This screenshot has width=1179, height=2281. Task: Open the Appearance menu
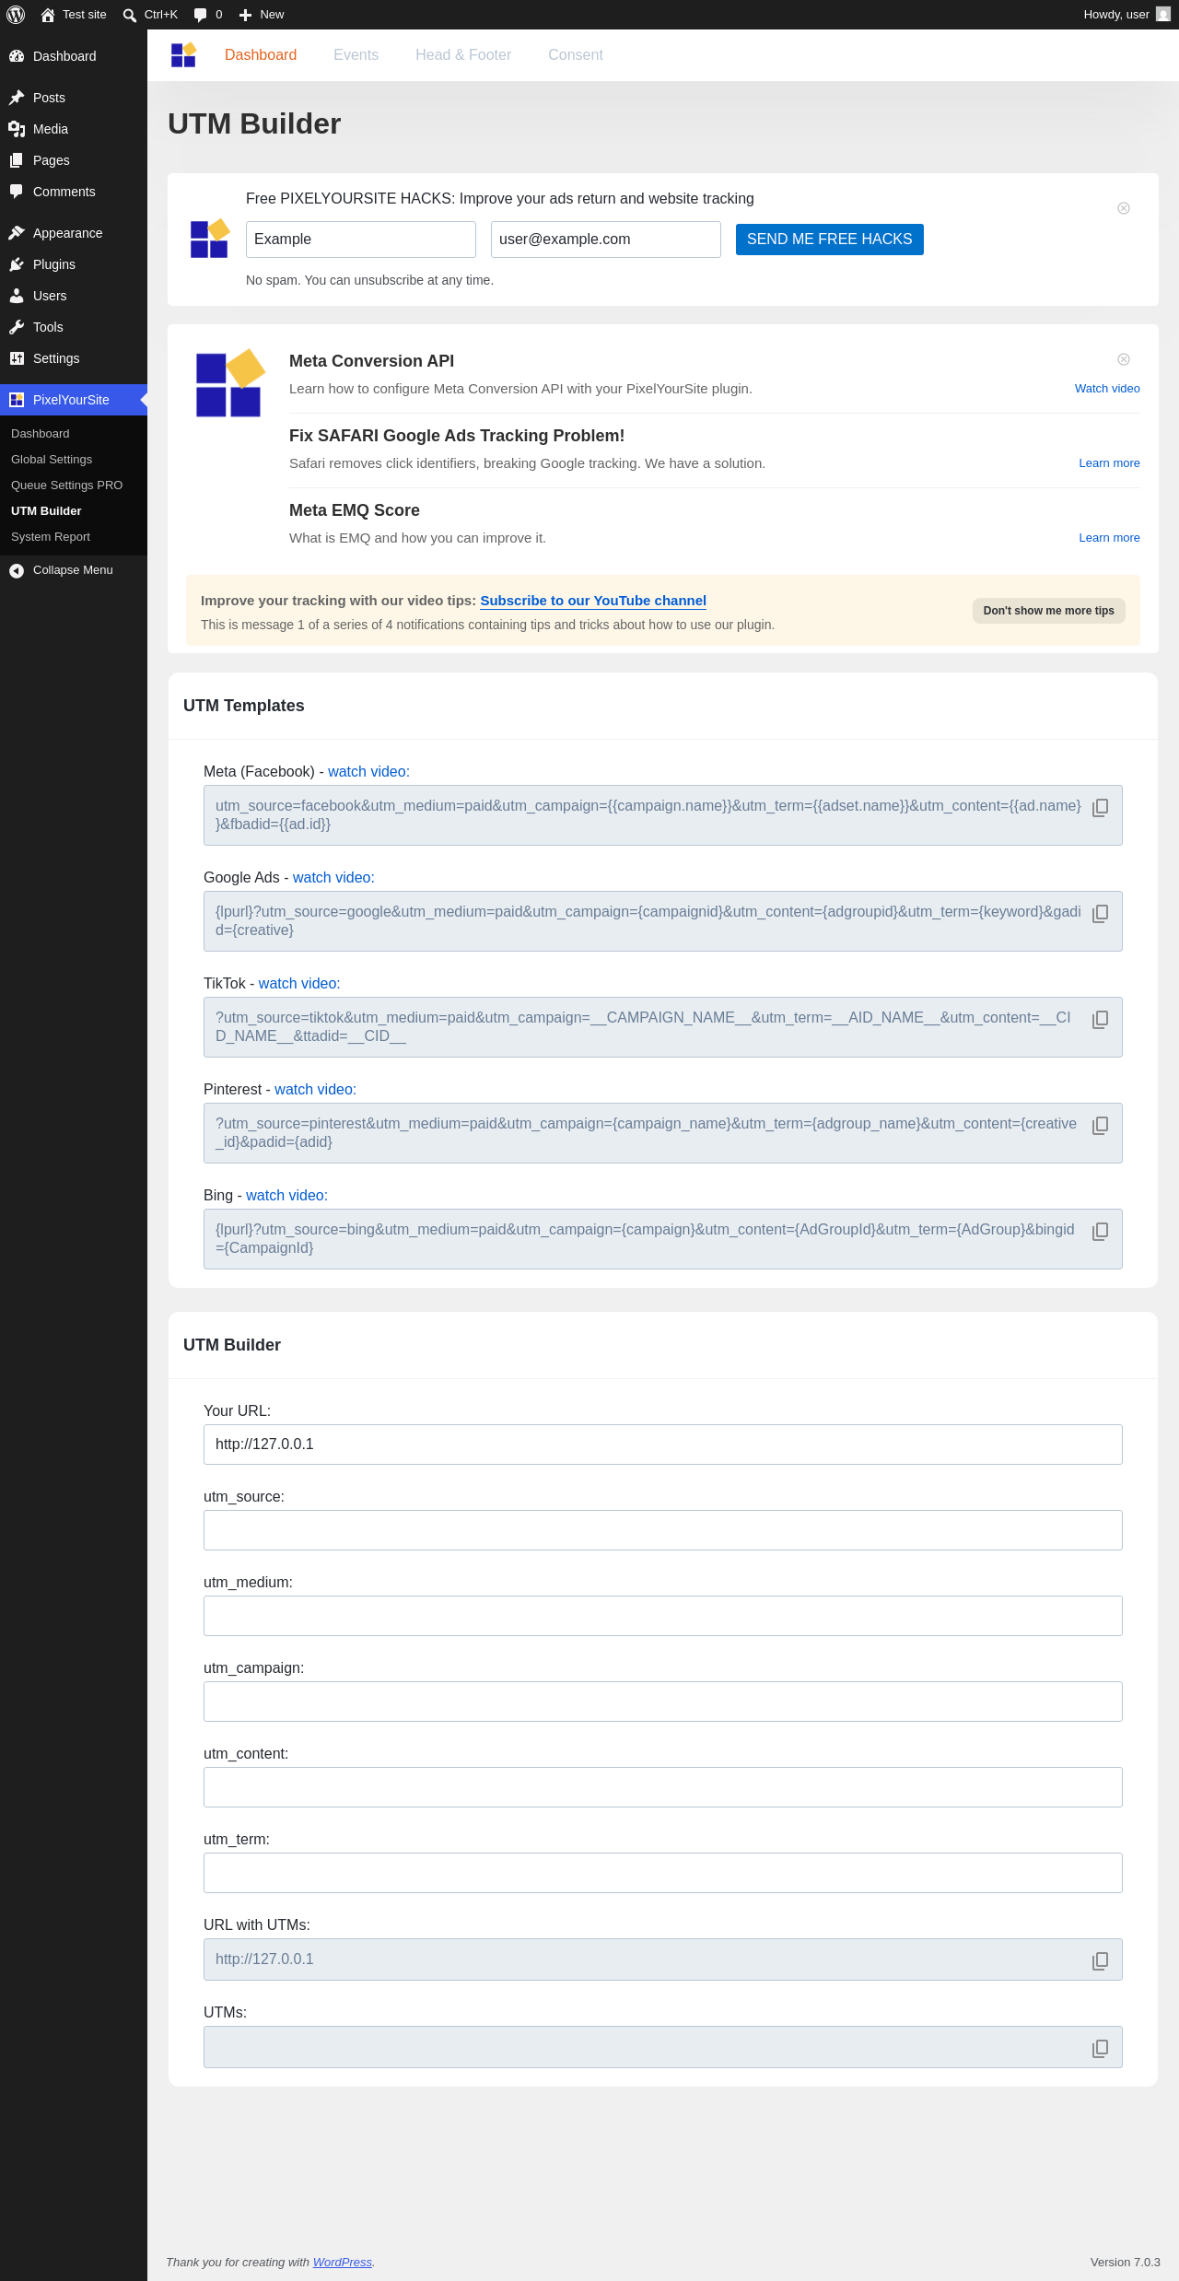click(74, 233)
